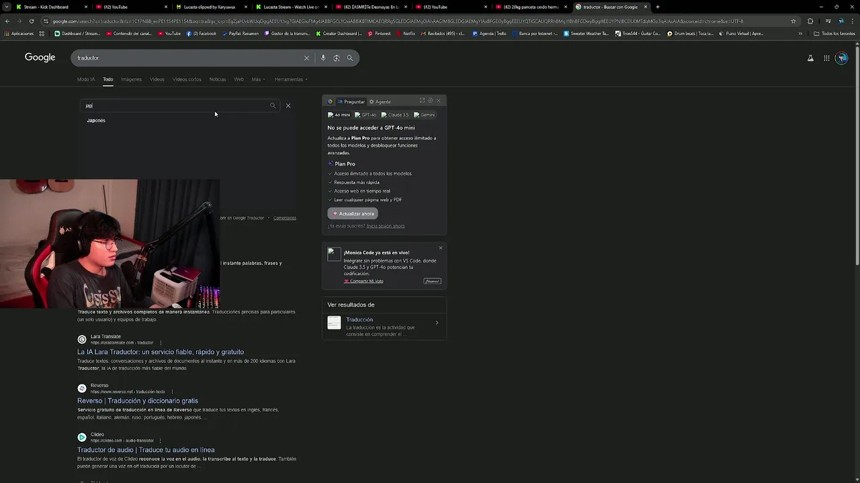Open the Reverso result options menu
The width and height of the screenshot is (860, 483).
[x=172, y=392]
